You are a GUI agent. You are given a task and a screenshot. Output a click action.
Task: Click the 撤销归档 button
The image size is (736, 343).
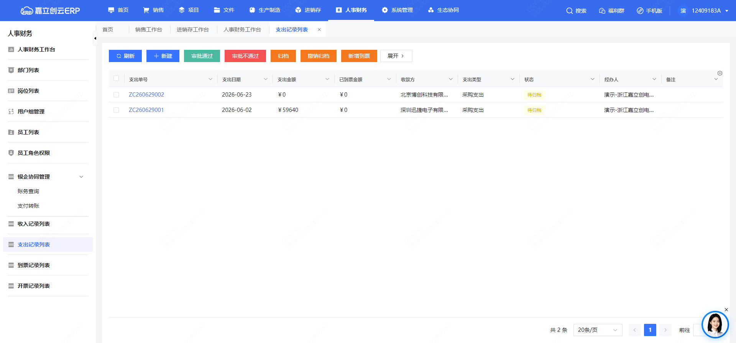(319, 56)
